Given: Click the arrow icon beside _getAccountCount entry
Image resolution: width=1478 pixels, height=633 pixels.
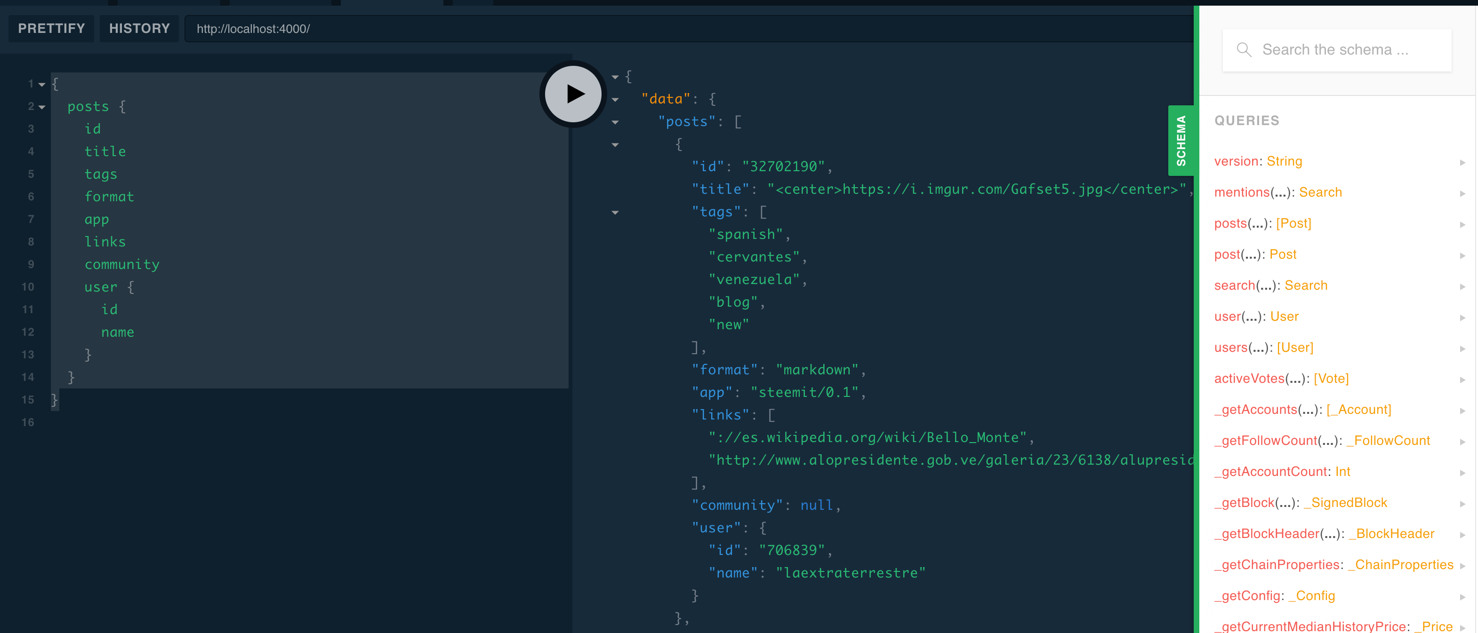Looking at the screenshot, I should pyautogui.click(x=1462, y=473).
